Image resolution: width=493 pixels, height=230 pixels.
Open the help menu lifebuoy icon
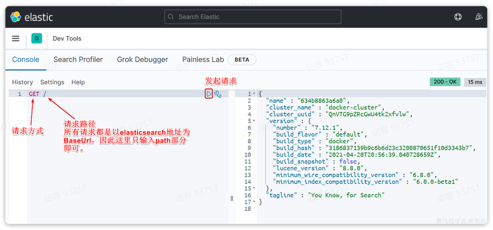[x=458, y=17]
